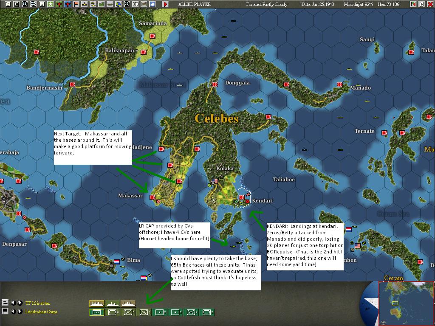Select the middle ship task force icon
Viewport: 435px width, 326px height.
(112, 304)
